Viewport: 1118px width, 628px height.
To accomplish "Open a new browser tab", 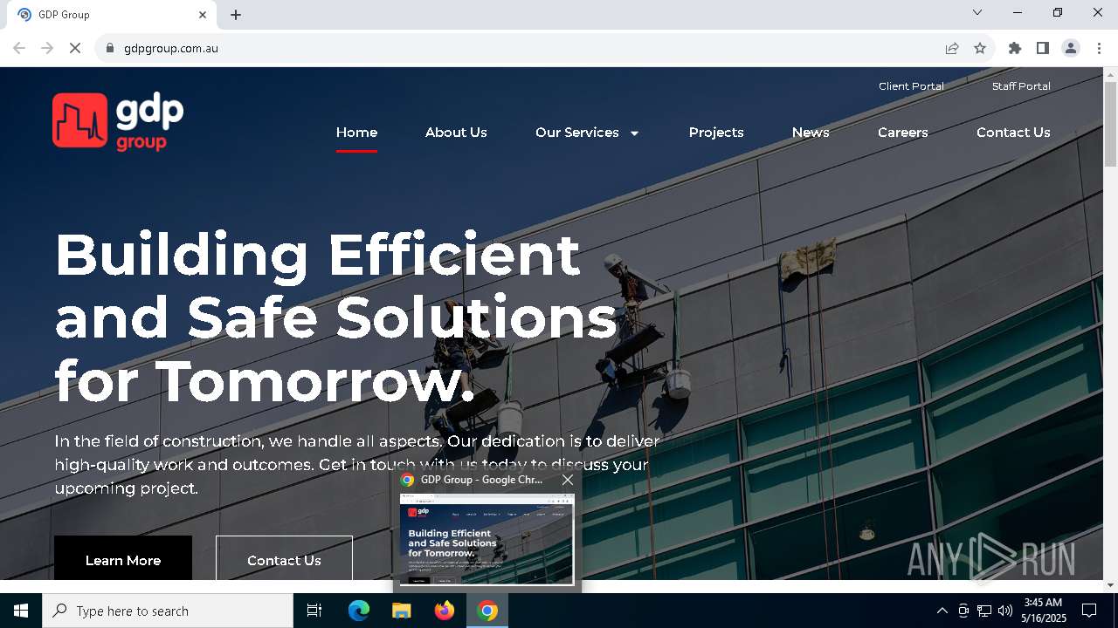I will (236, 15).
